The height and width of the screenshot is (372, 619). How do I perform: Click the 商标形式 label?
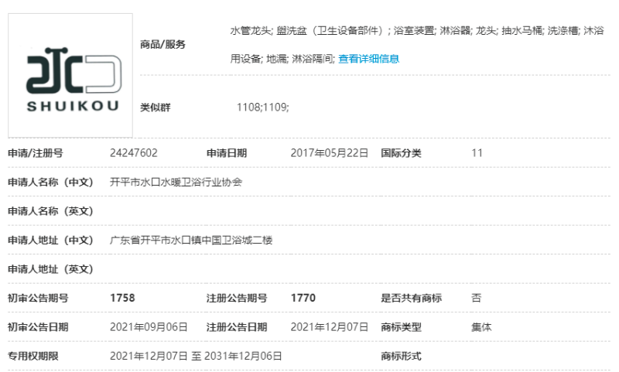(401, 356)
